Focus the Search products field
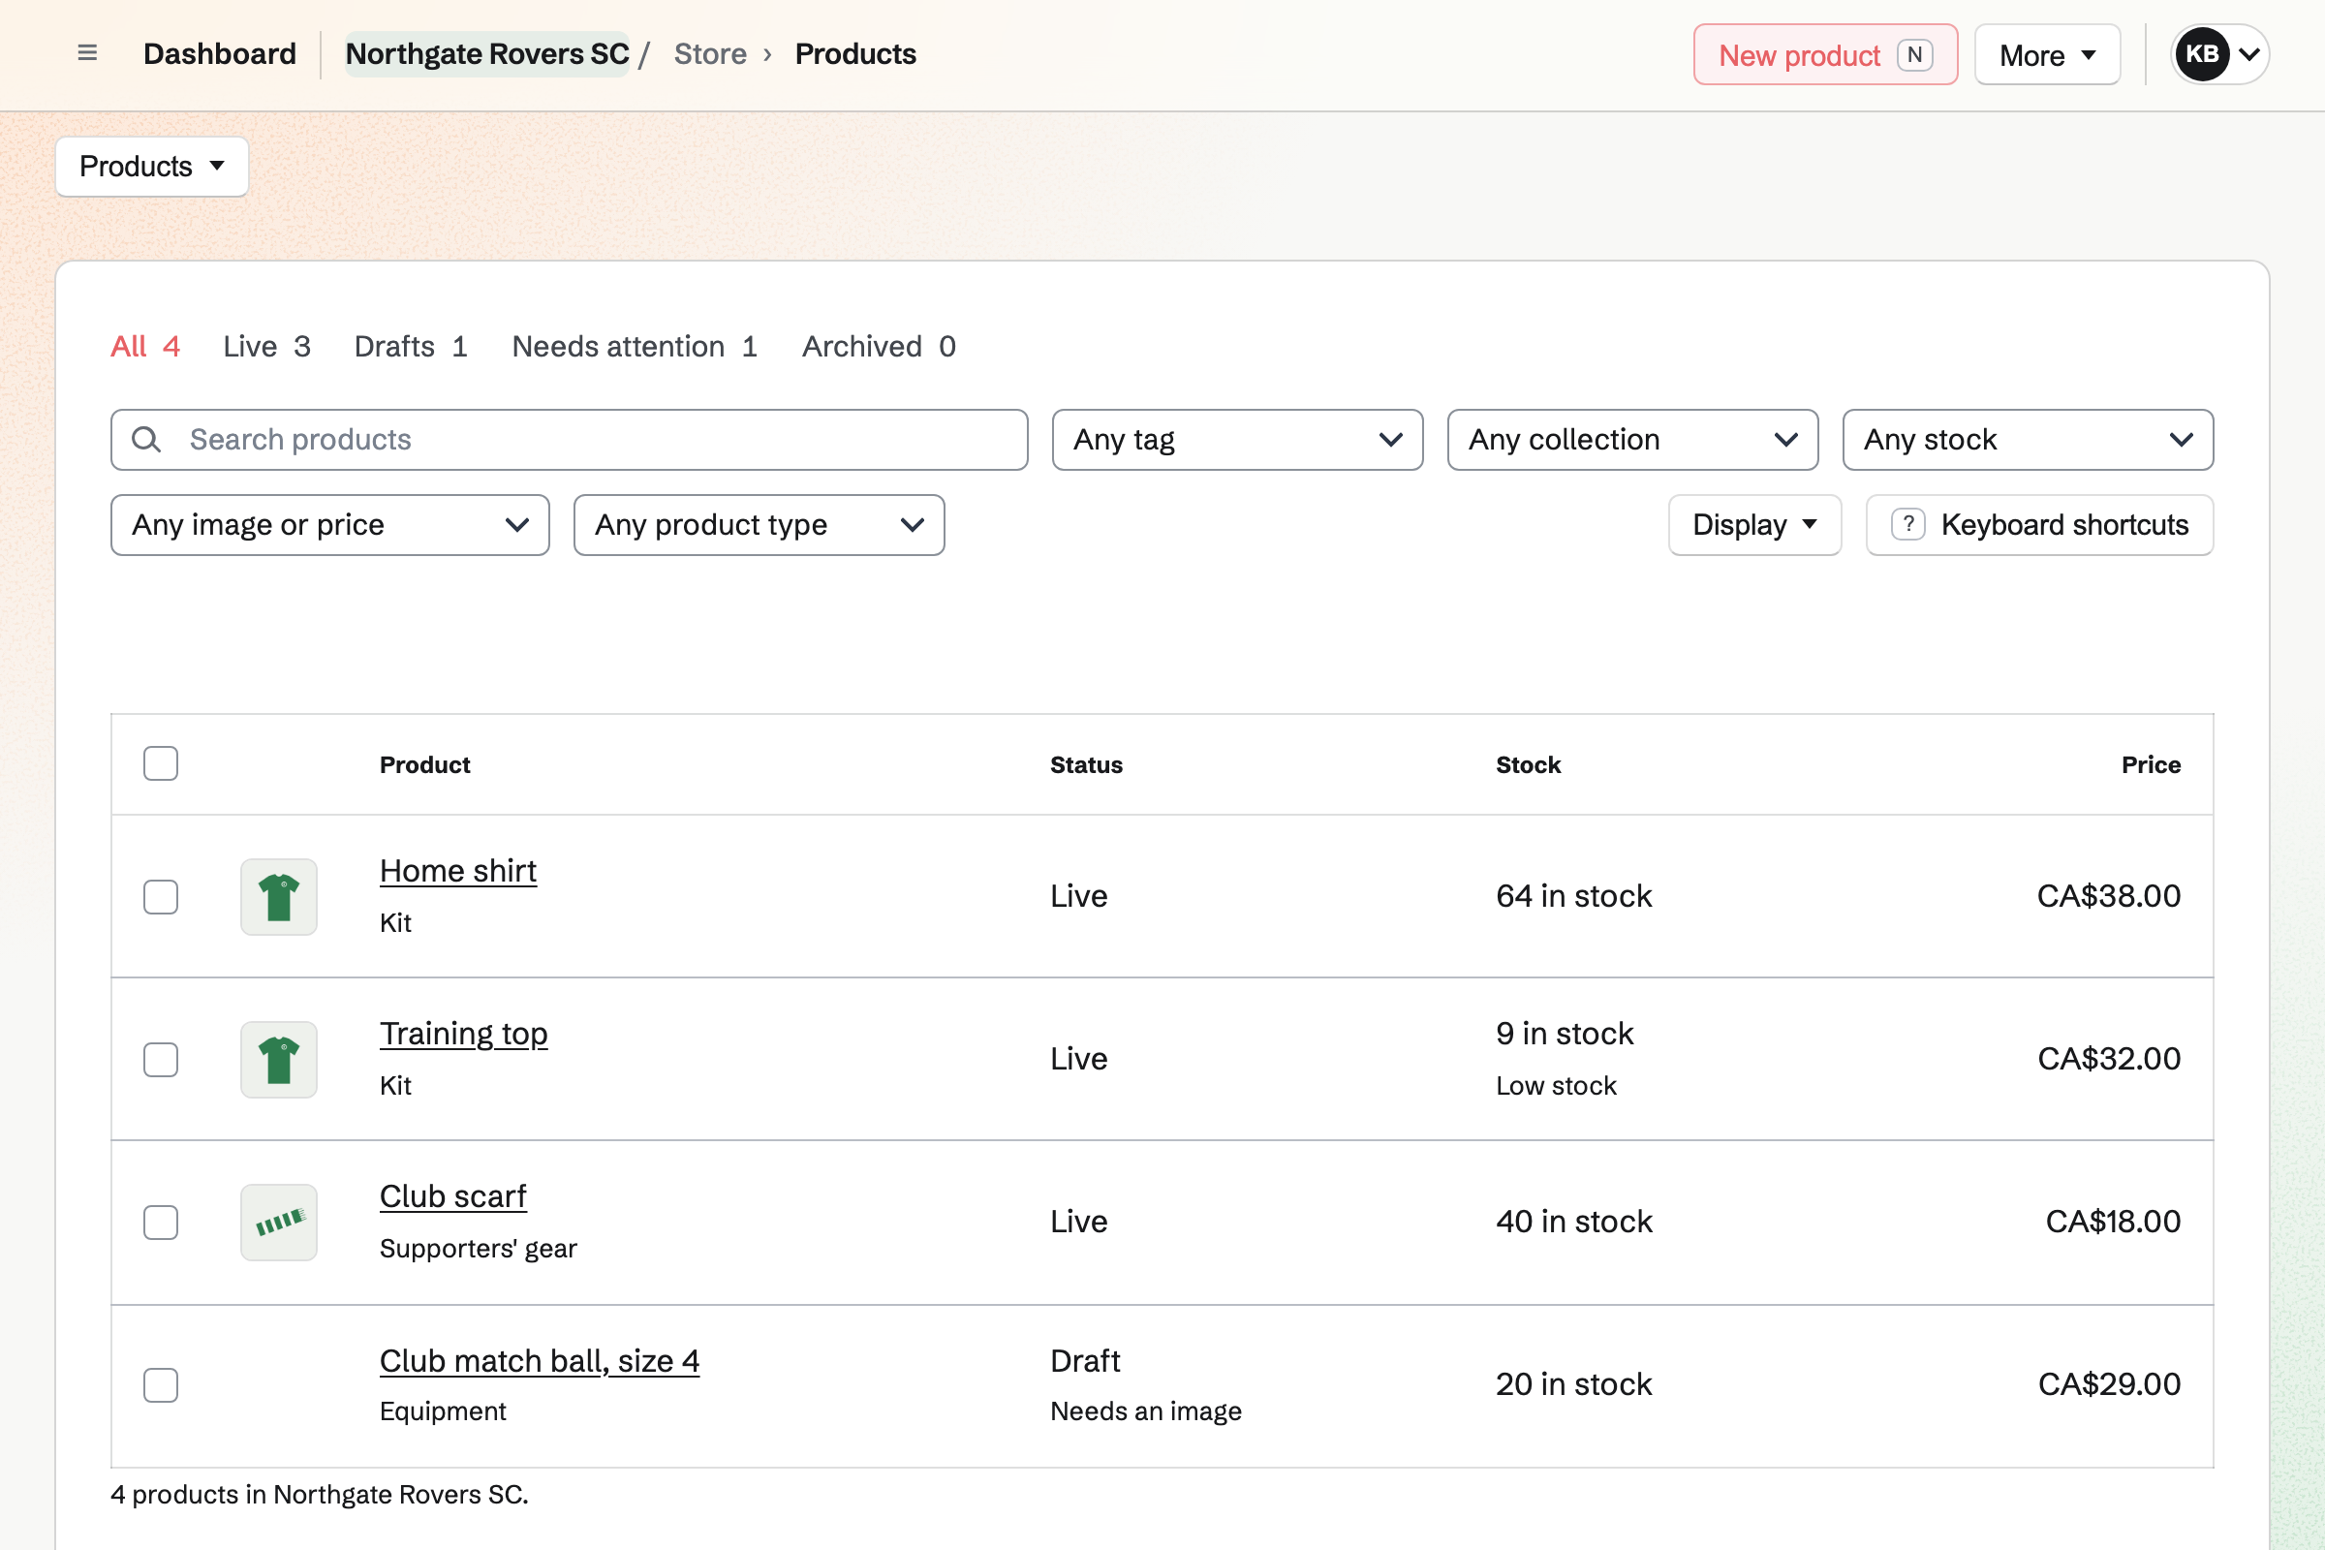Viewport: 2325px width, 1550px height. click(x=570, y=440)
